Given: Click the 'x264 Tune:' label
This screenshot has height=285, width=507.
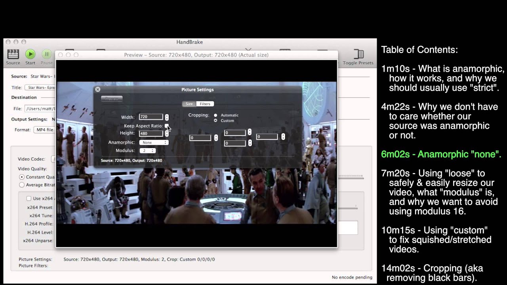Looking at the screenshot, I should (41, 216).
